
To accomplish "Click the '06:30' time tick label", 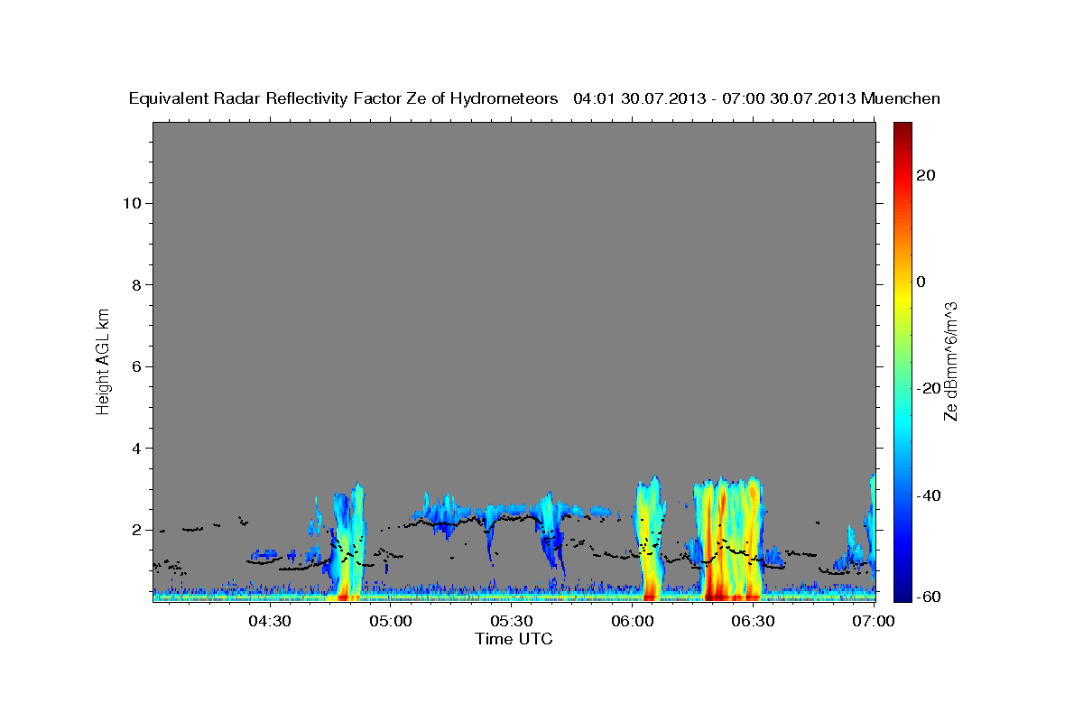I will [753, 621].
